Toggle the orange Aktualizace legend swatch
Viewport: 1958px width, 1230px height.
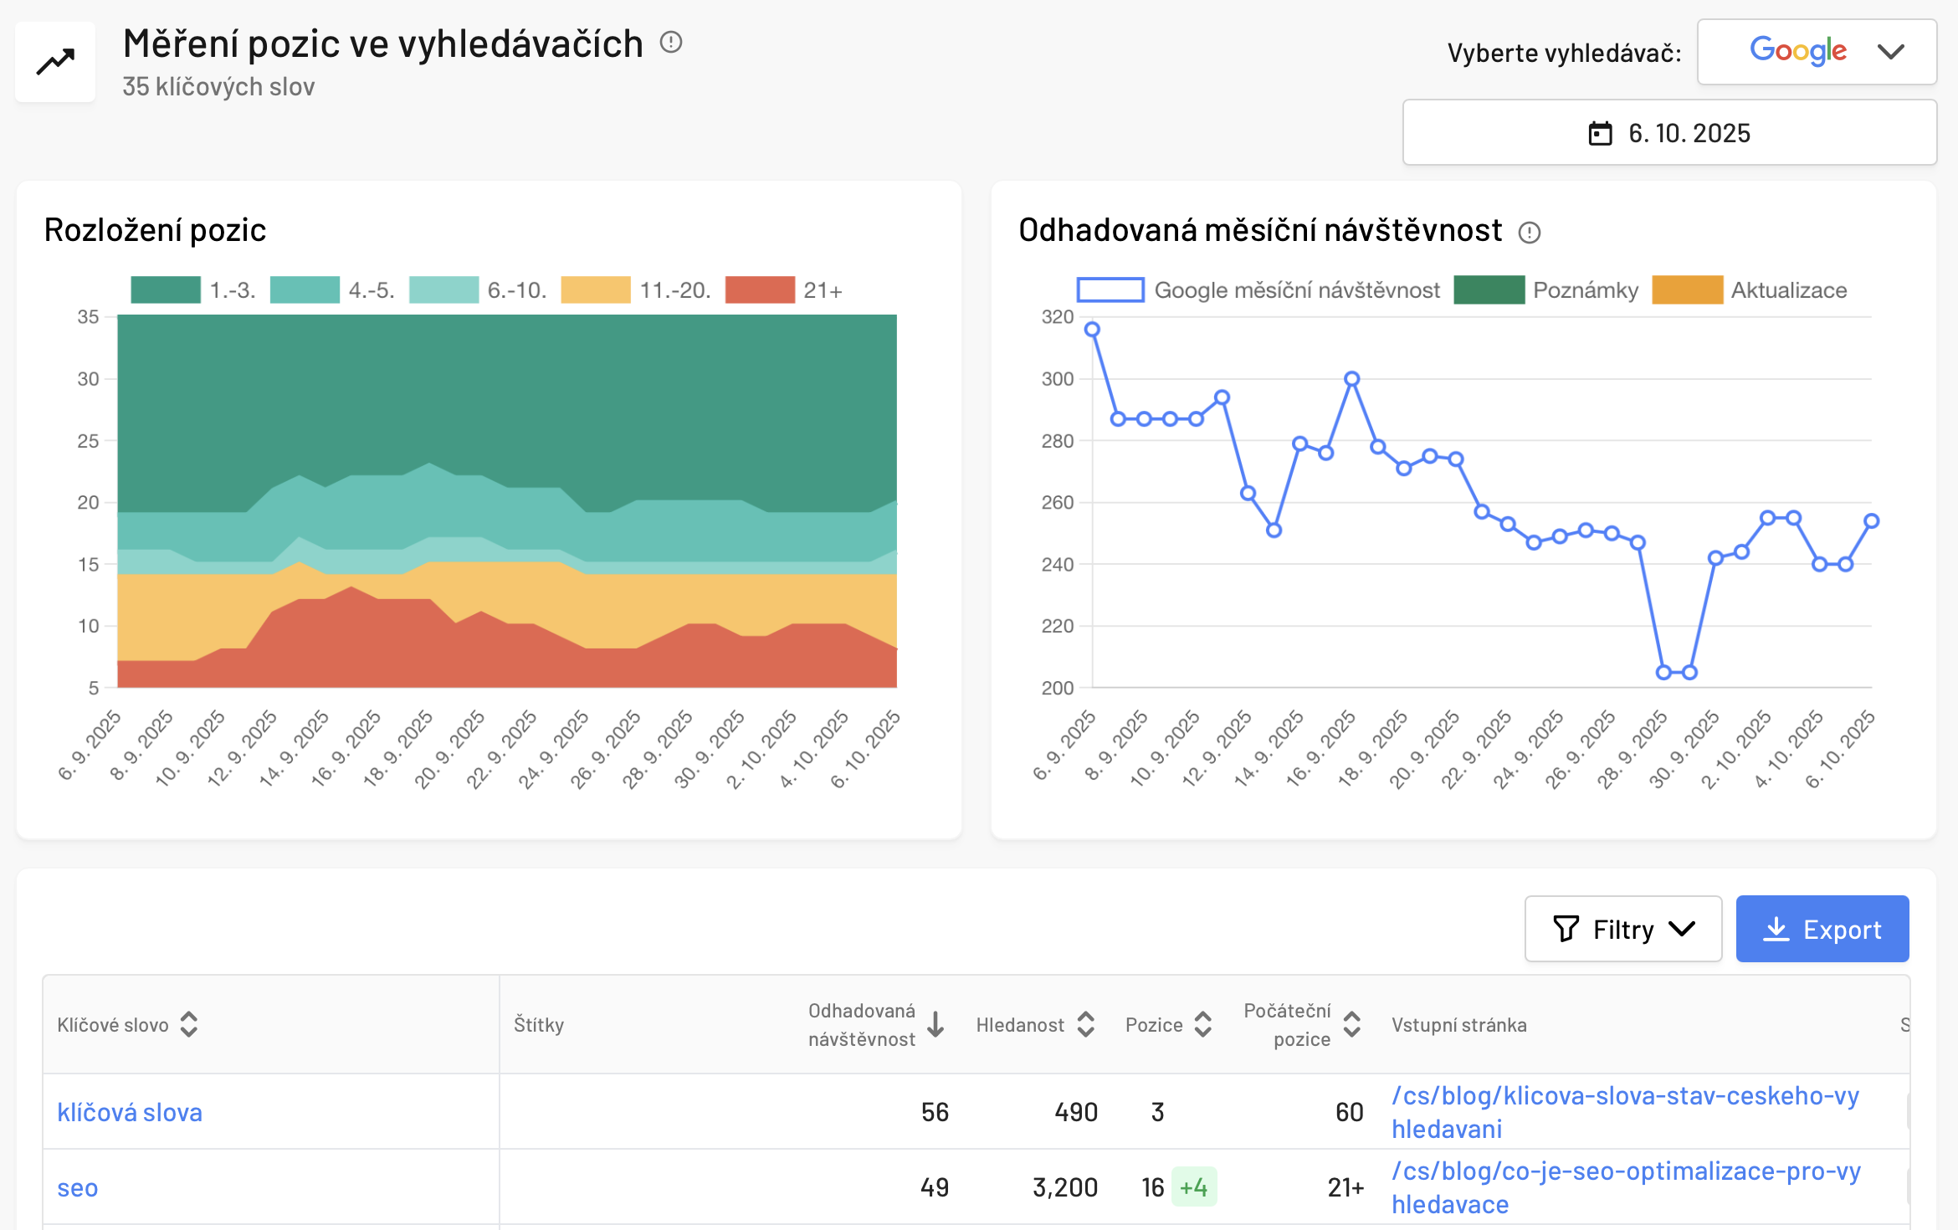[x=1687, y=290]
